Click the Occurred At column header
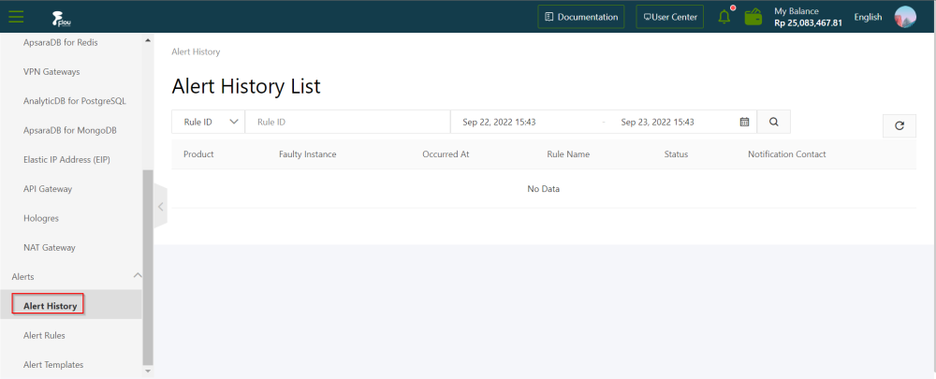 (x=446, y=154)
